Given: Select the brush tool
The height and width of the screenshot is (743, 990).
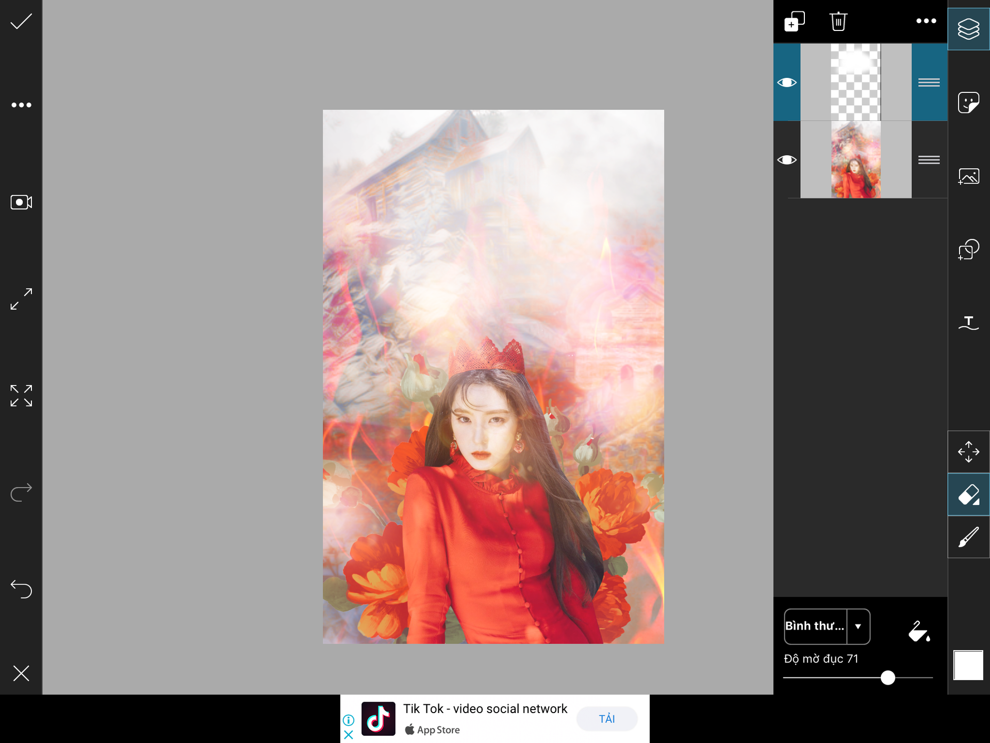Looking at the screenshot, I should pyautogui.click(x=968, y=537).
